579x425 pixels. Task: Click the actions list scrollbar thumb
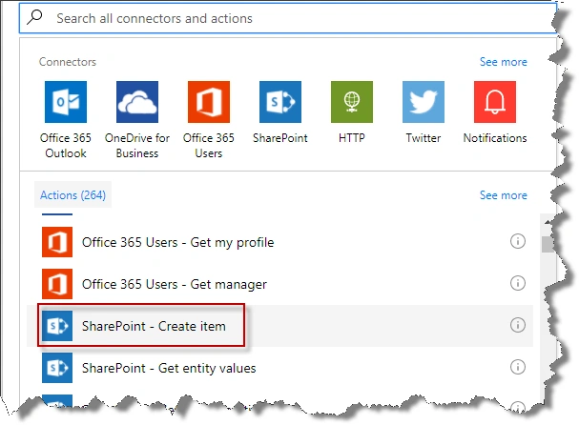(548, 244)
